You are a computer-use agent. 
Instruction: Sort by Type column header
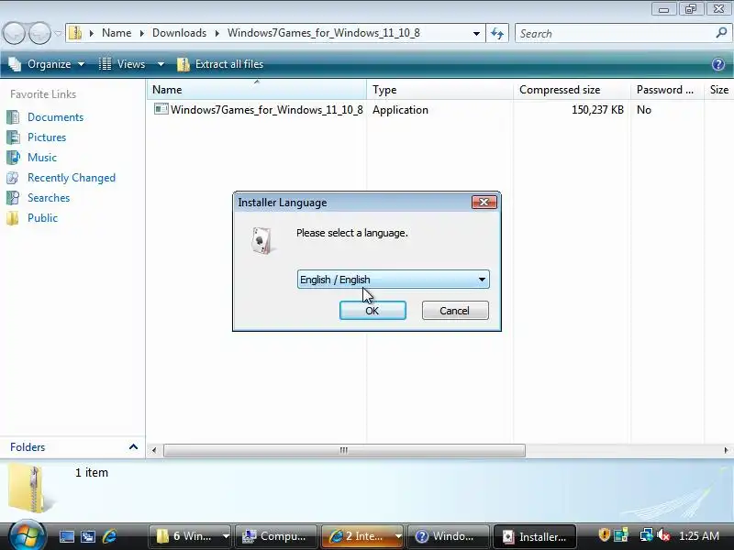439,89
